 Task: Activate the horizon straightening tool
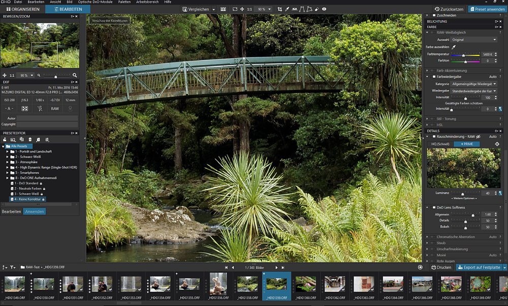click(295, 9)
